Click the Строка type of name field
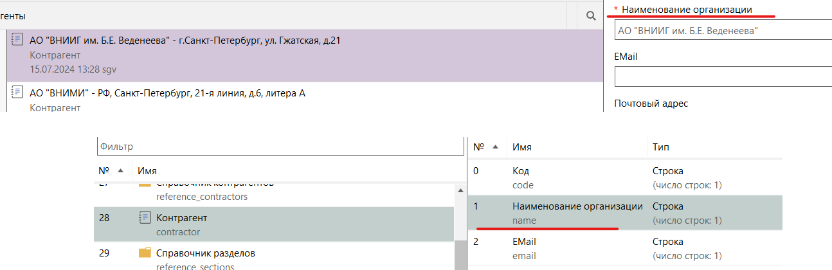Image resolution: width=832 pixels, height=270 pixels. click(x=667, y=206)
